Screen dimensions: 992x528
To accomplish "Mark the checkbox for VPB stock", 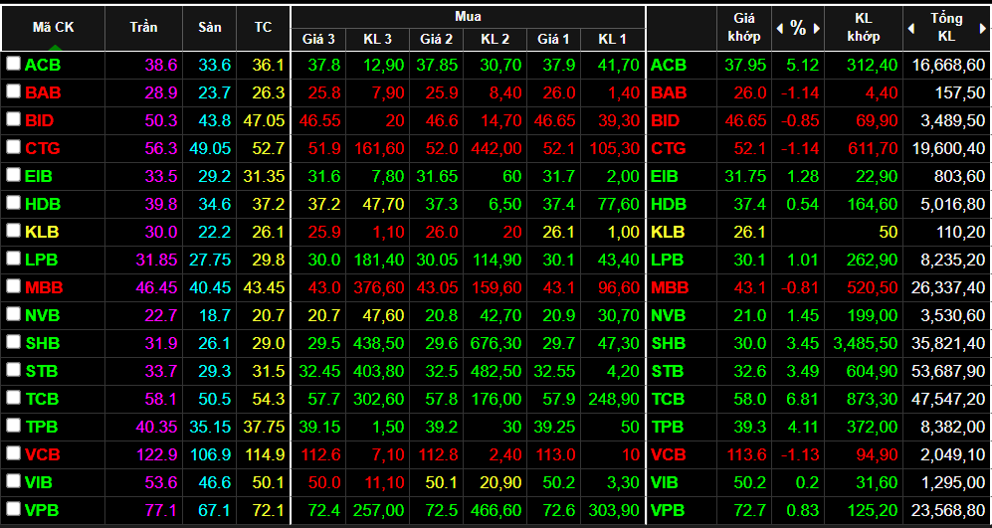I will pyautogui.click(x=13, y=509).
